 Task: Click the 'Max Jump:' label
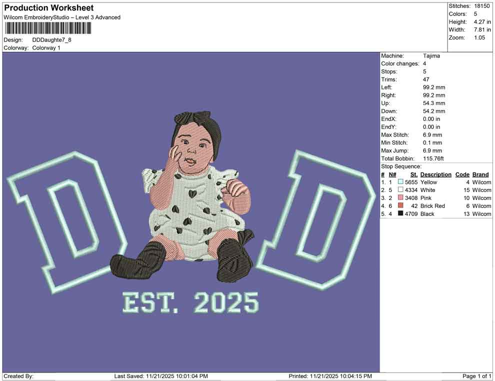point(394,150)
